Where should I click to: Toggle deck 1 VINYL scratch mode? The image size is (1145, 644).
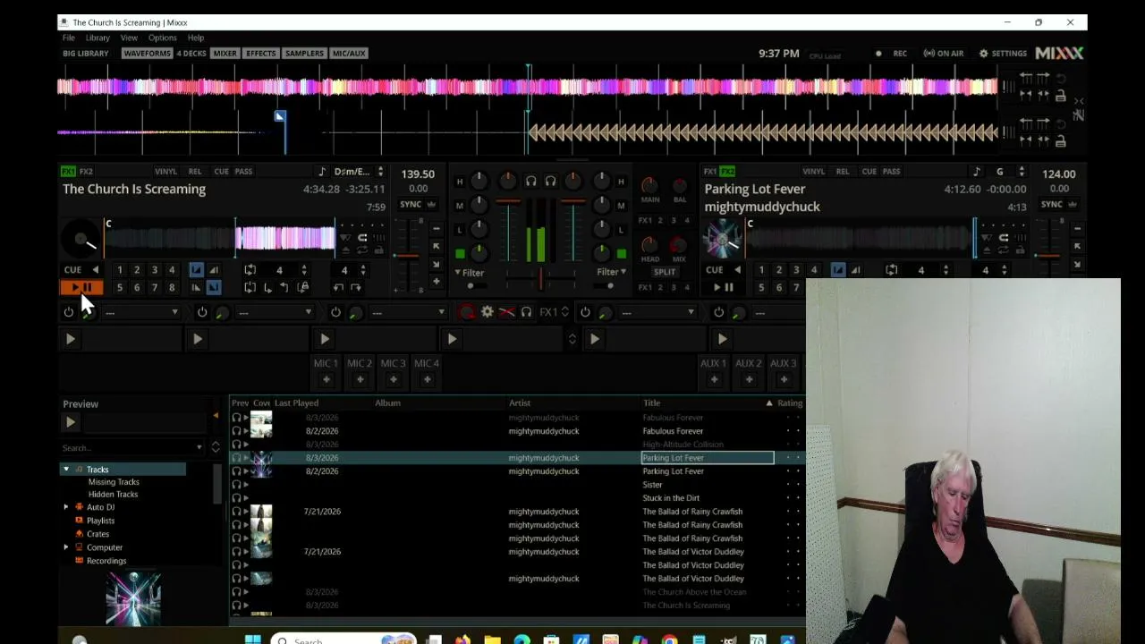(165, 172)
